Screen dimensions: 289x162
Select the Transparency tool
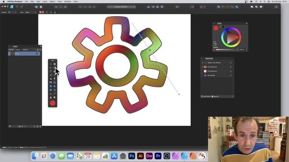pos(55,79)
